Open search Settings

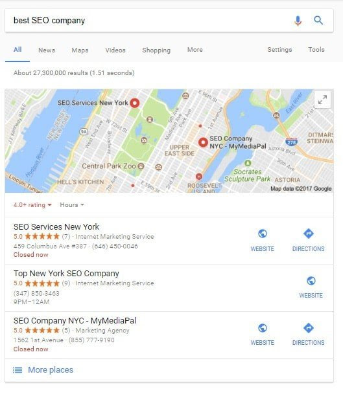(279, 50)
